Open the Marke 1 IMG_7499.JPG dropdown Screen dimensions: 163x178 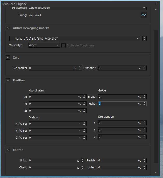tap(75, 39)
